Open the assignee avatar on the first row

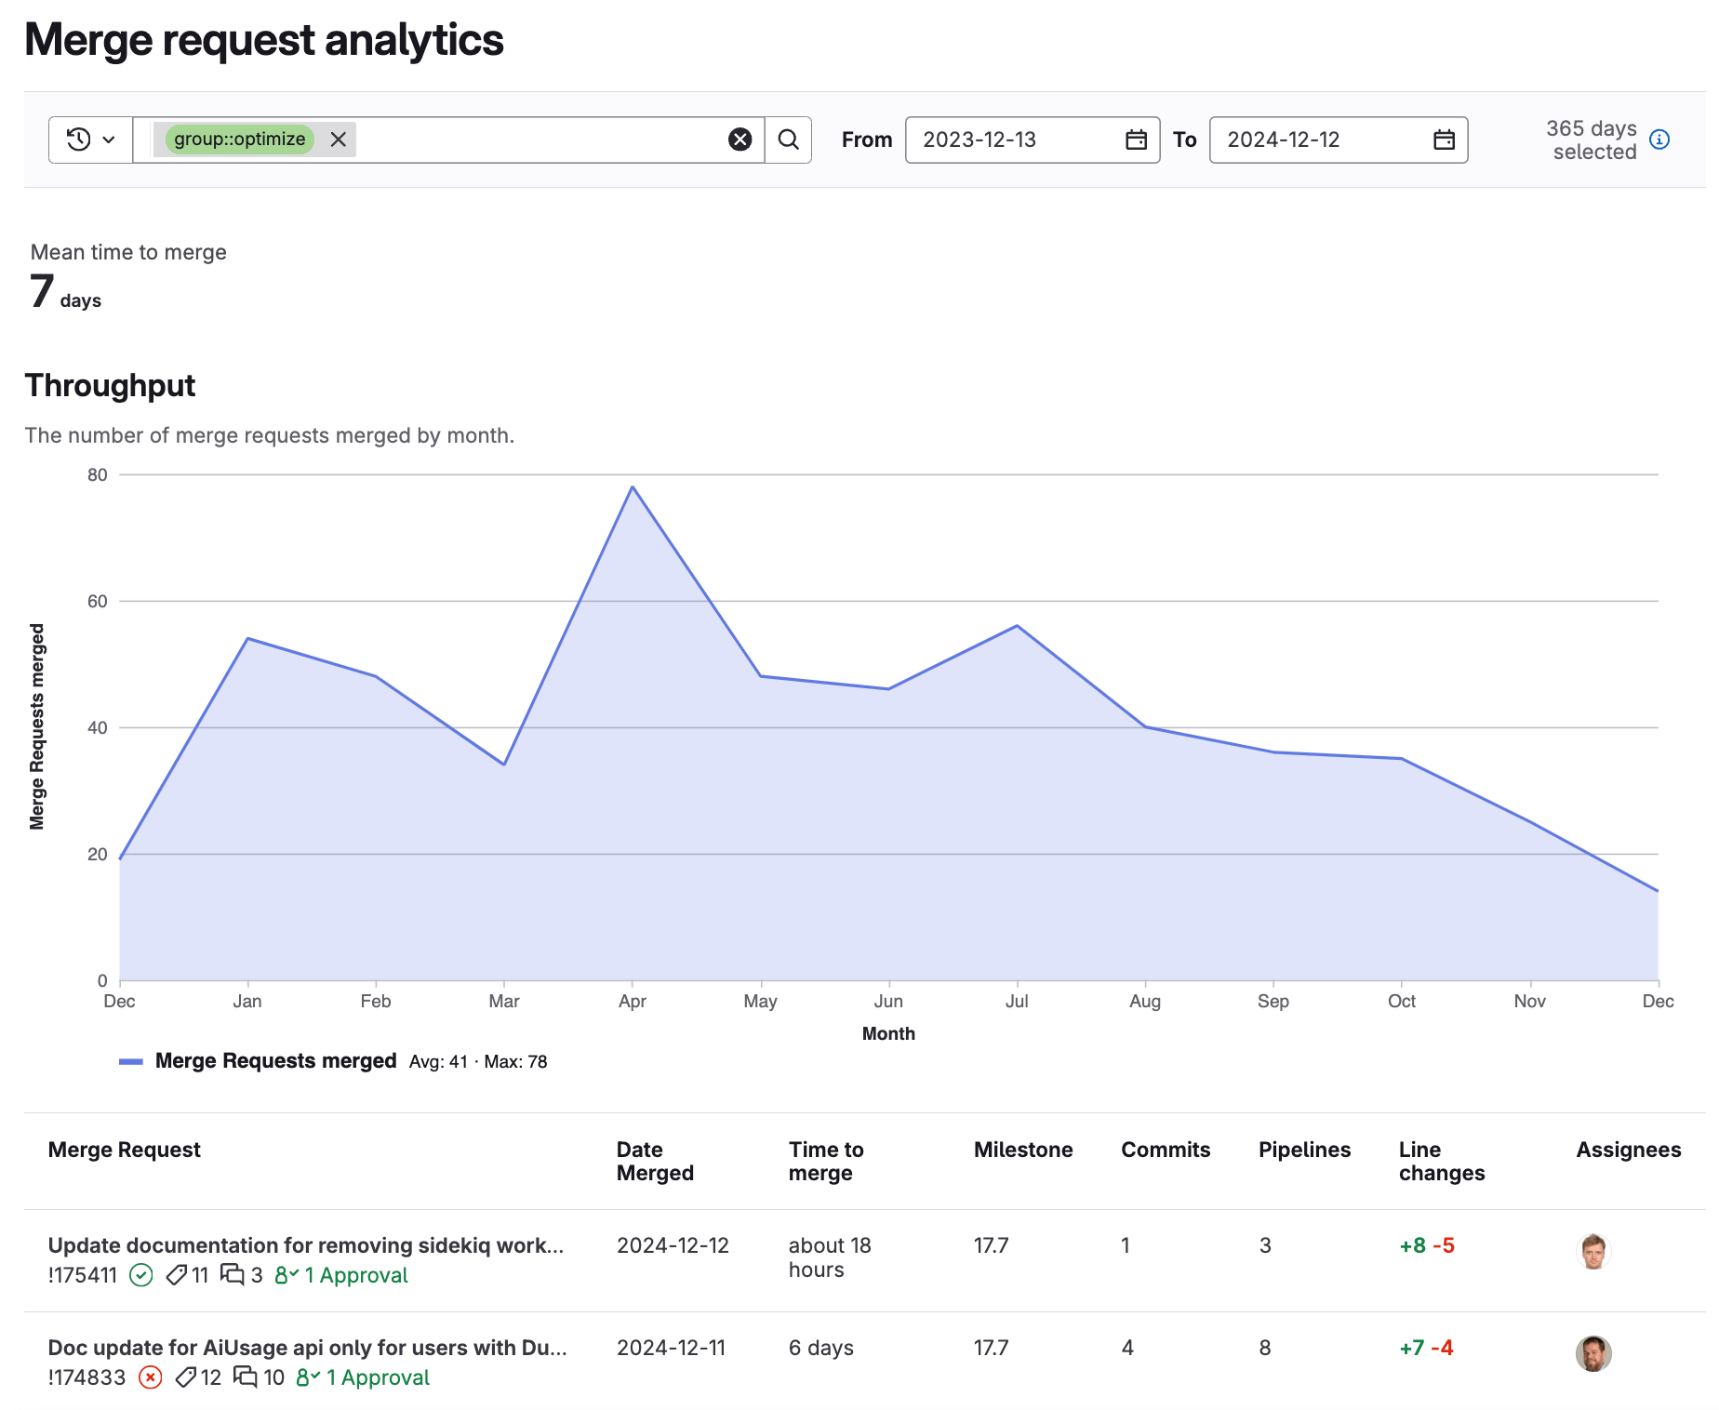click(1593, 1252)
